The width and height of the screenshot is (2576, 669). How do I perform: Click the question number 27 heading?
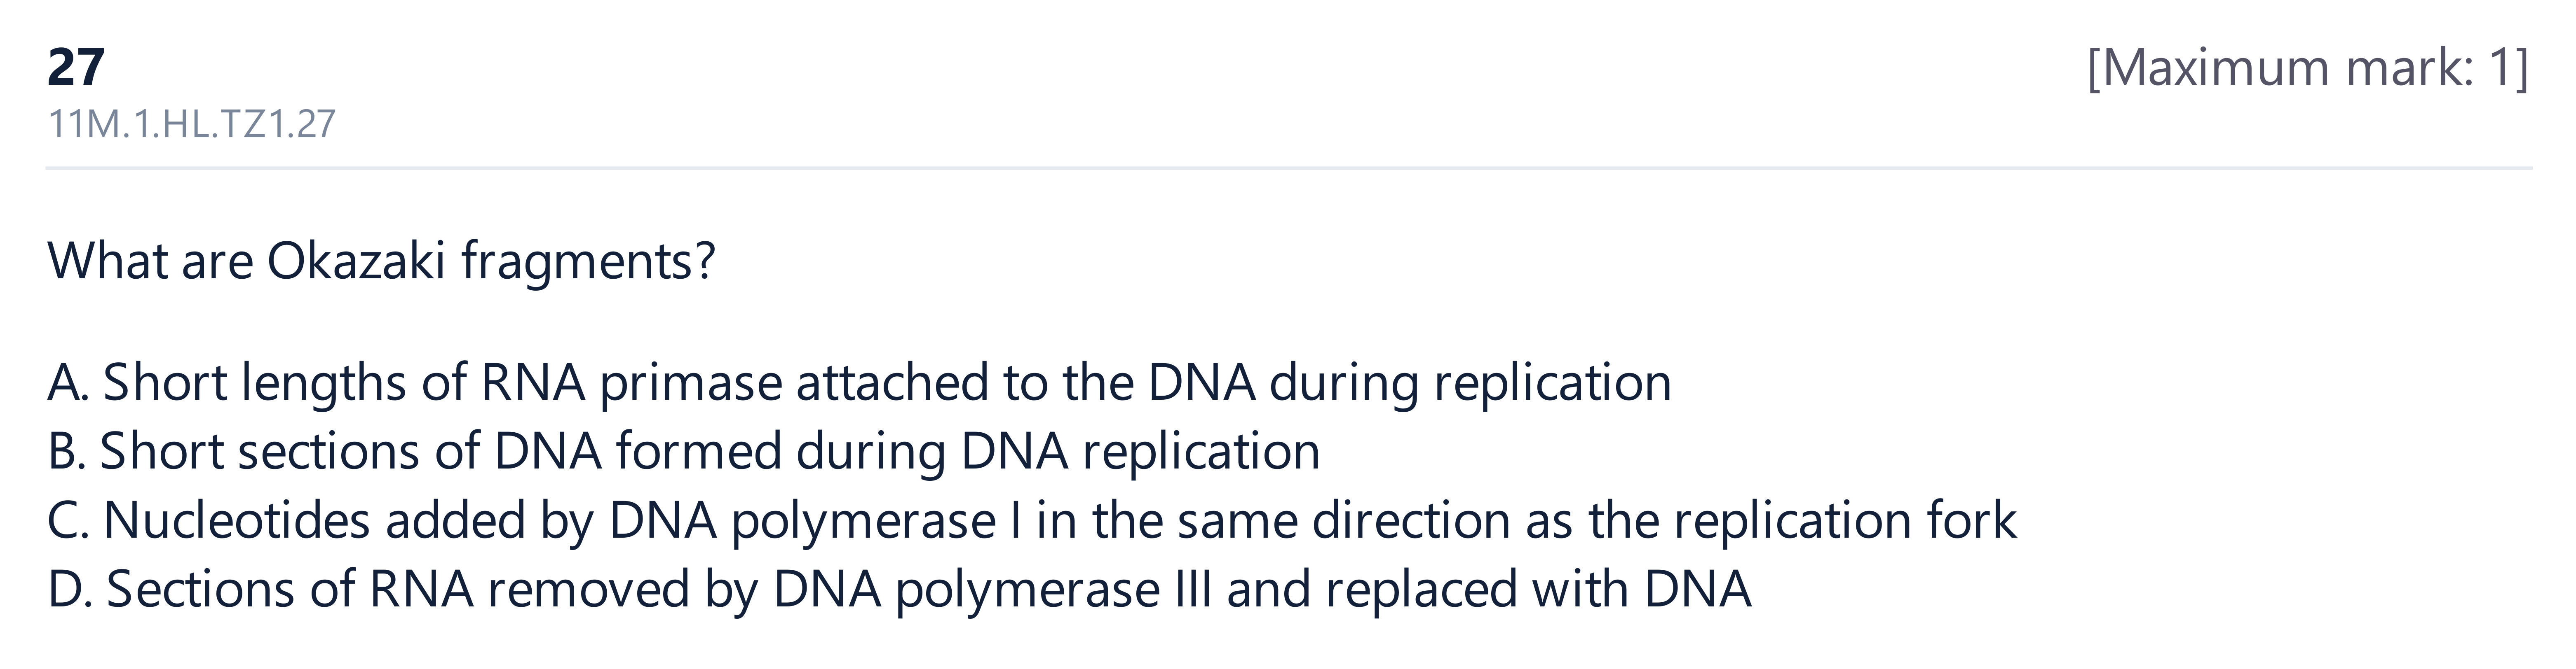coord(76,68)
